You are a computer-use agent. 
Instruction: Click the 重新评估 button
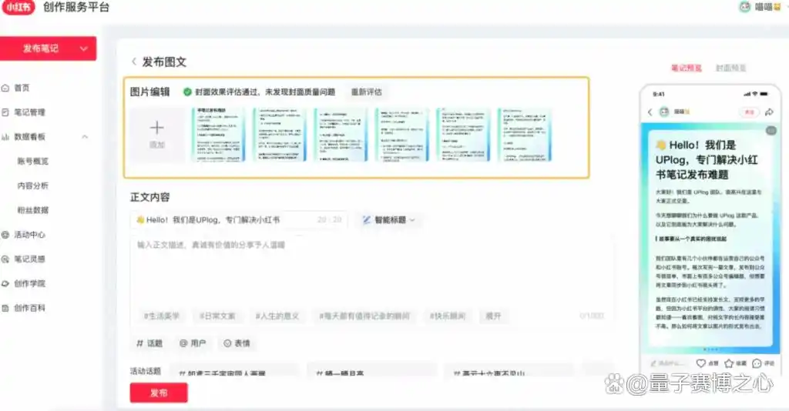point(366,92)
